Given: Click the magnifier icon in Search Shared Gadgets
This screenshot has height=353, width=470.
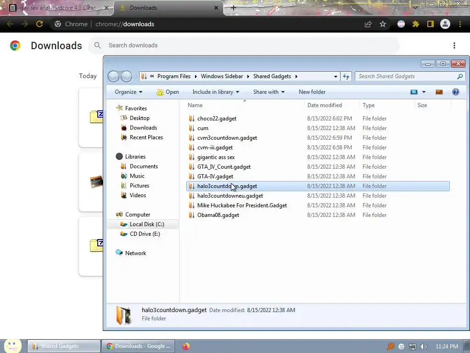Looking at the screenshot, I should click(x=460, y=77).
